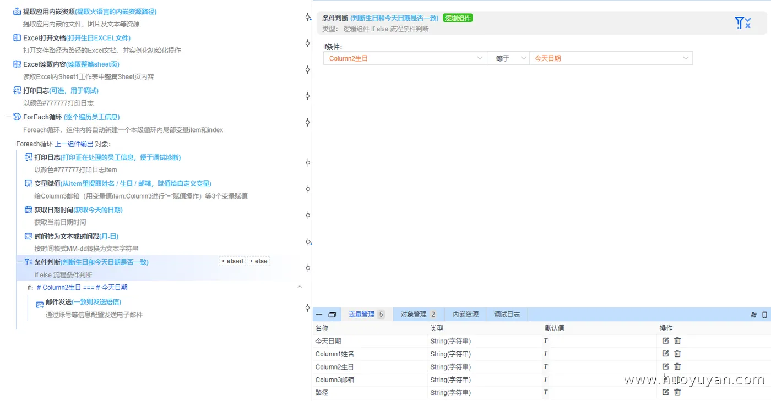Viewport: 771px width, 401px height.
Task: Toggle the node marker beside Excel打开文档
Action: [308, 43]
